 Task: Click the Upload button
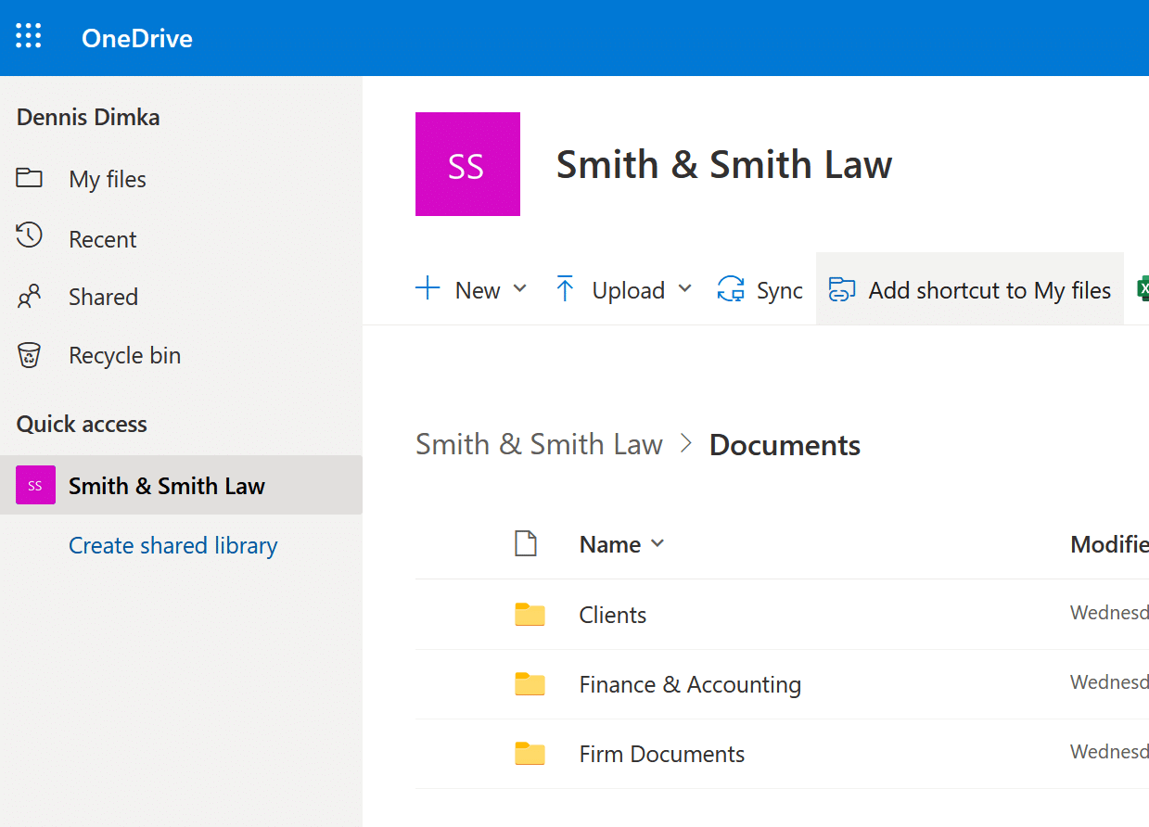click(623, 289)
